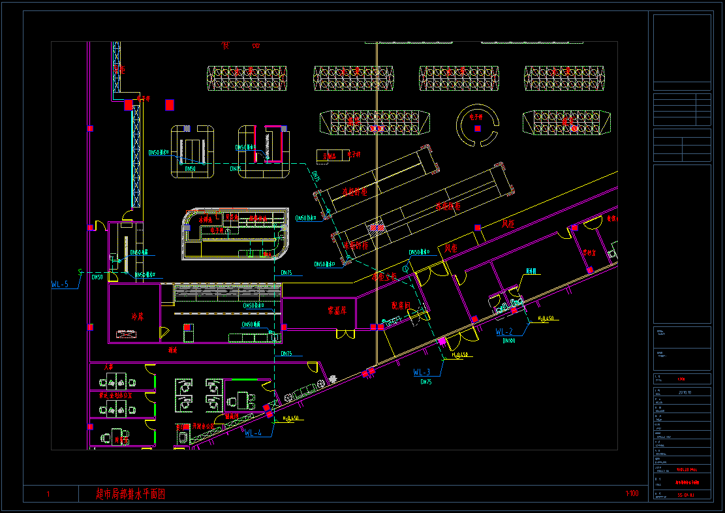Click the WL-5 drainage pipe label
The height and width of the screenshot is (513, 725).
coord(60,284)
